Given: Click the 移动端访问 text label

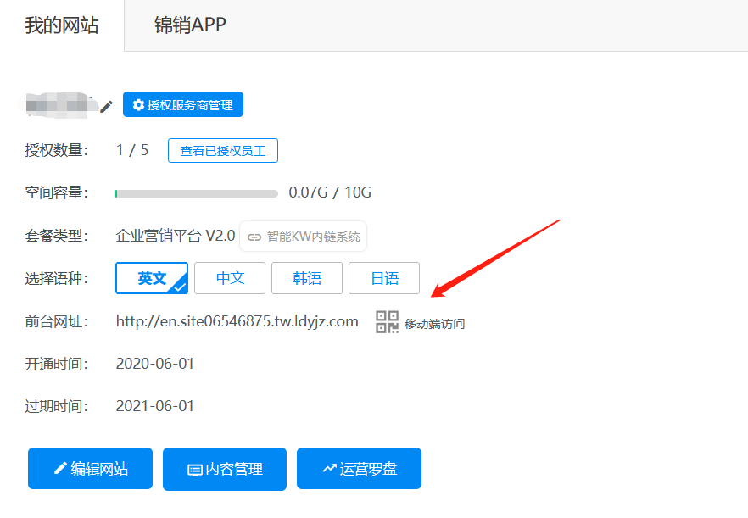Looking at the screenshot, I should pos(434,324).
